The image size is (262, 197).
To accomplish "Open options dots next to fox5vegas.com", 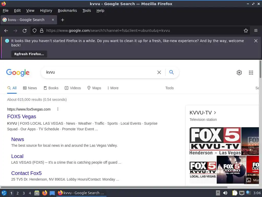I will point(58,109).
